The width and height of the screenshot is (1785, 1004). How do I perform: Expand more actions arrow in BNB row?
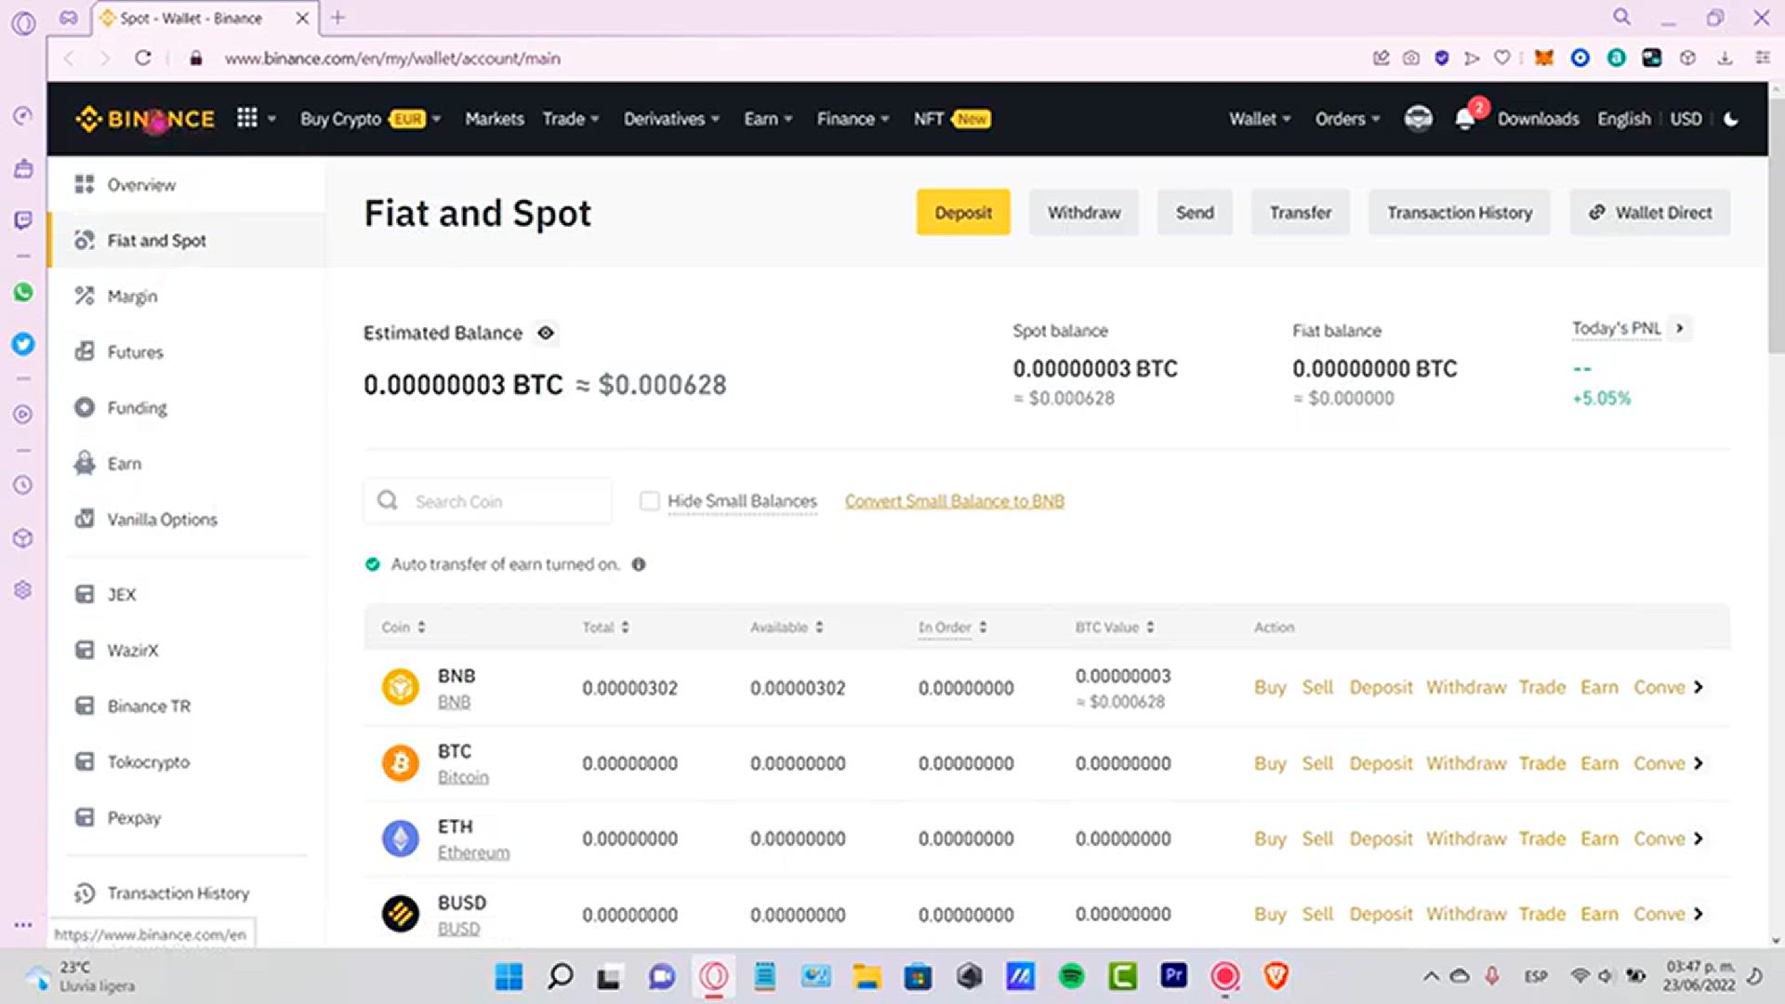pos(1699,687)
